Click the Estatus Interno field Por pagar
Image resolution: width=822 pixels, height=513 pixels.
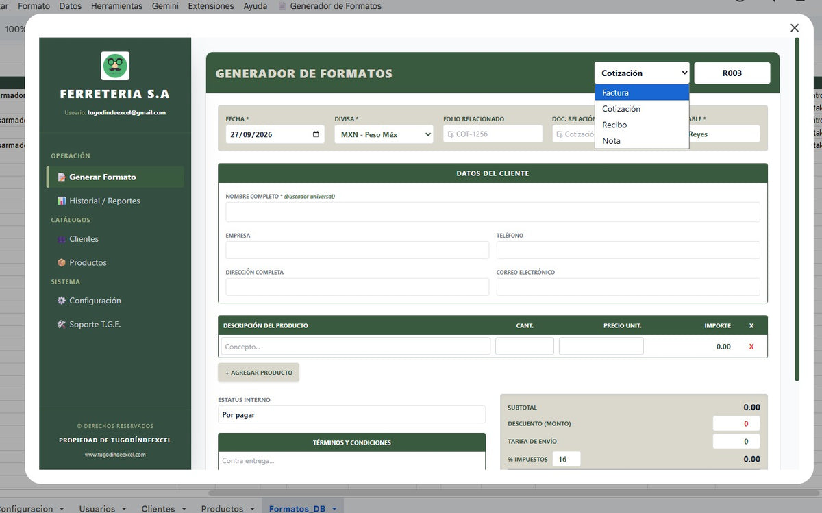(x=352, y=415)
